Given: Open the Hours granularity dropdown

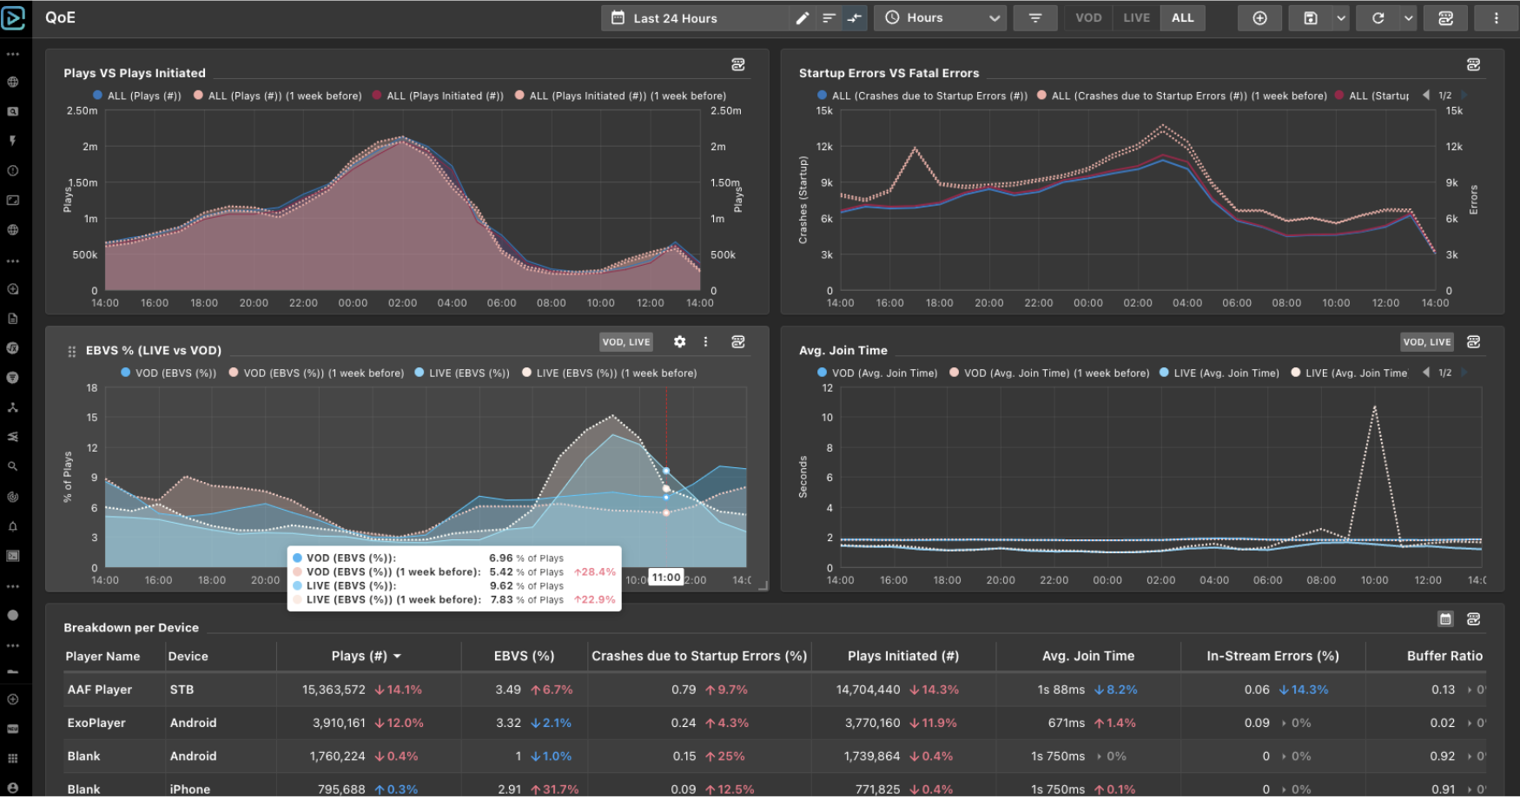Looking at the screenshot, I should click(x=940, y=17).
